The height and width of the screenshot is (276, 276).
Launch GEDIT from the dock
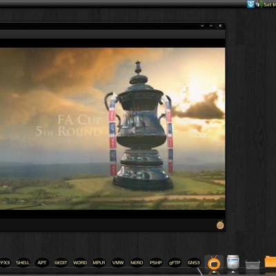click(x=61, y=262)
